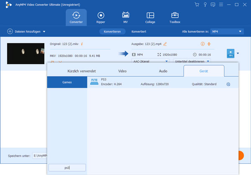Screen dimensions: 251x175
Task: Click the AnyMP4 app logo
Action: tap(8, 5)
